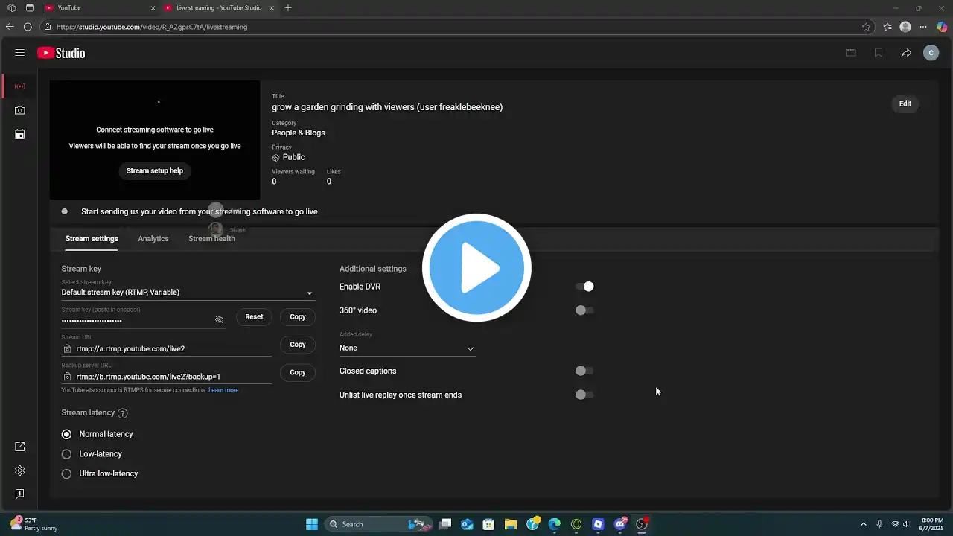Click the lock icon beside Backup server URL
Viewport: 953px width, 536px height.
coord(68,377)
